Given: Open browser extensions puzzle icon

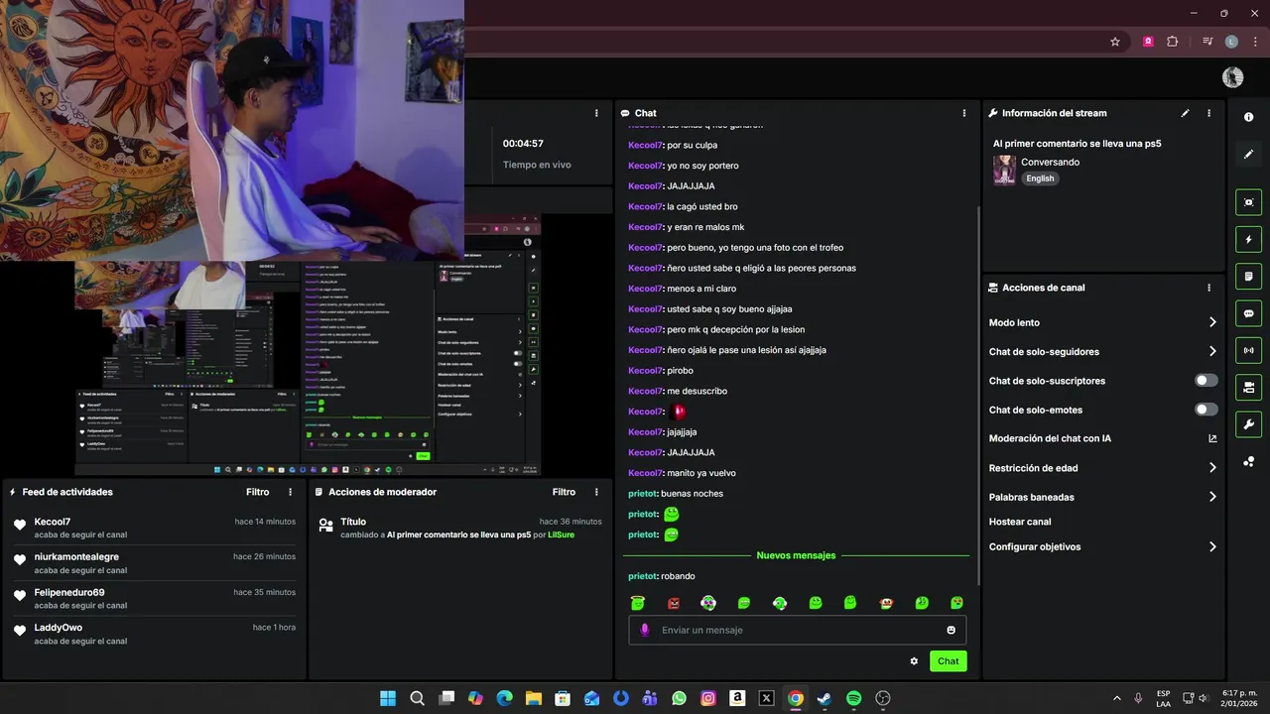Looking at the screenshot, I should click(x=1173, y=42).
